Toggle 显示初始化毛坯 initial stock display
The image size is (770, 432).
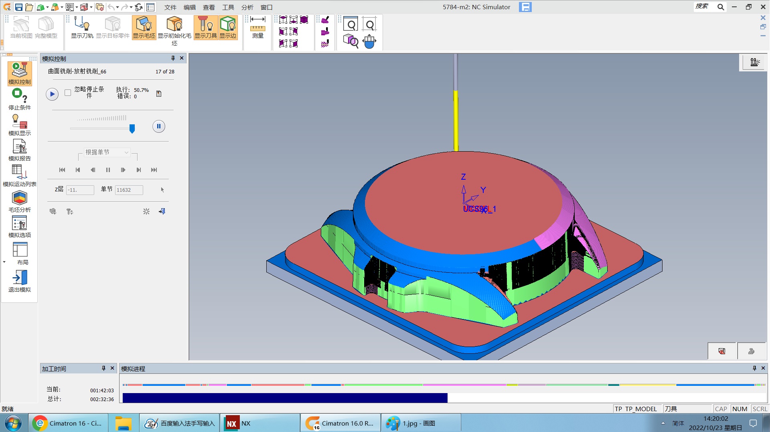[x=174, y=31]
